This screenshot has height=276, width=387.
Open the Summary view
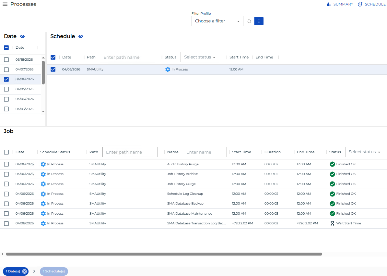coord(340,4)
